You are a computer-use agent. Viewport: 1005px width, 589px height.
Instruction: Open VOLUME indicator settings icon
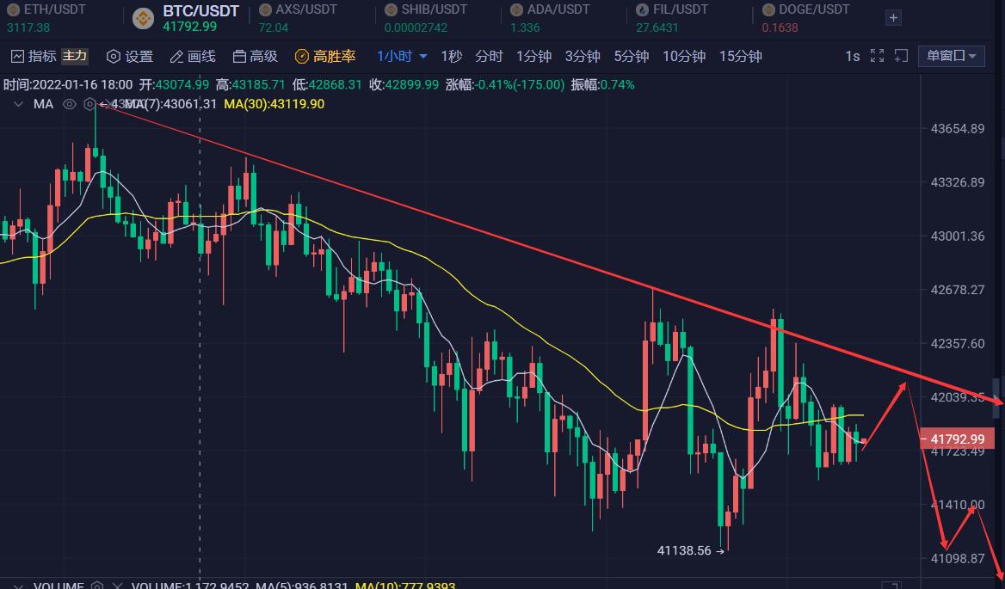[96, 586]
